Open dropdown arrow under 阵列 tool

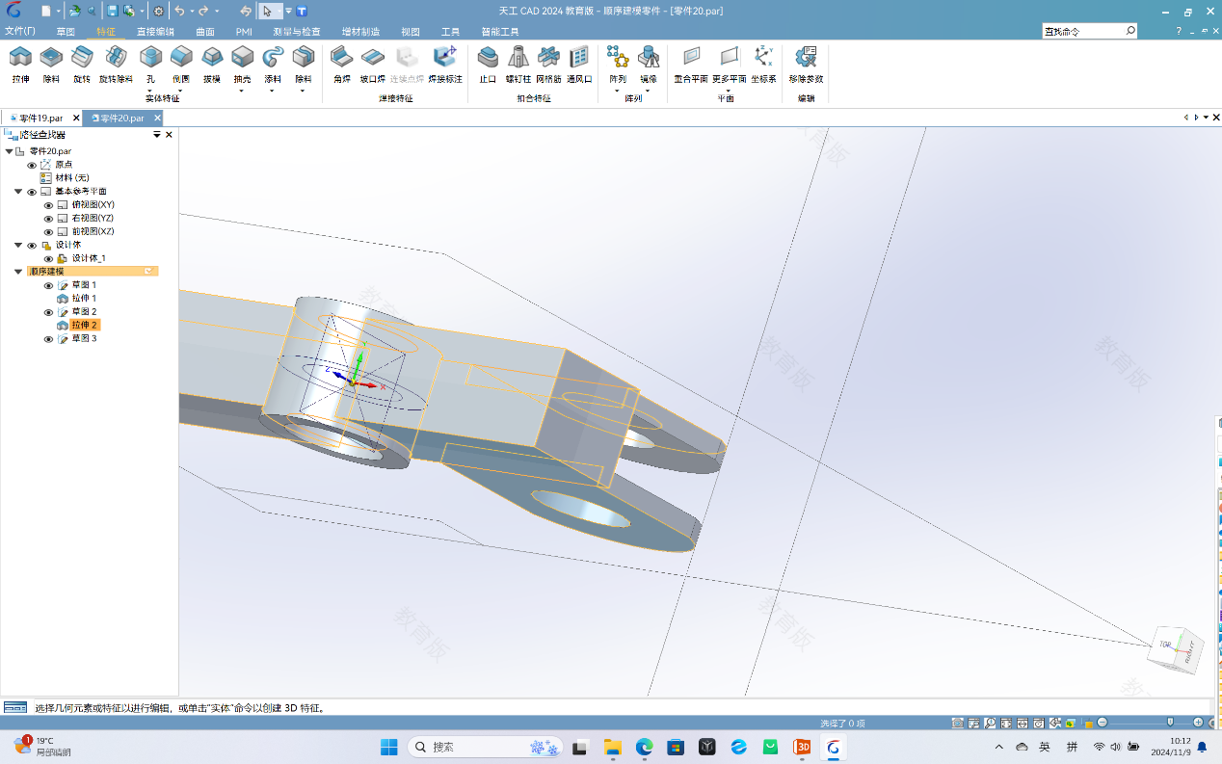tap(618, 91)
